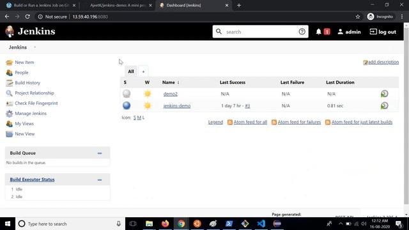
Task: Click the search help question icon
Action: click(302, 31)
